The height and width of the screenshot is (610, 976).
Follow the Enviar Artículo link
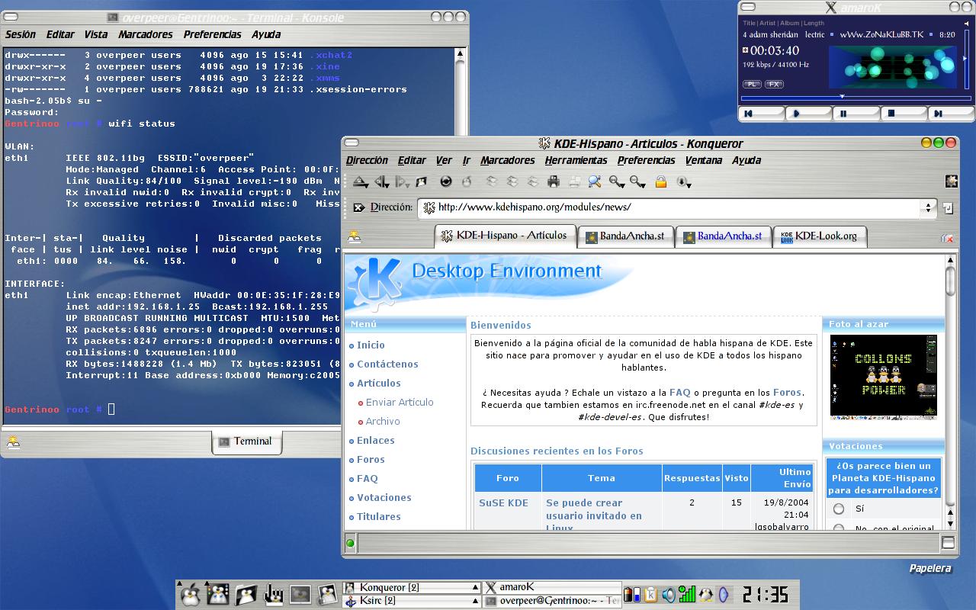(x=400, y=402)
